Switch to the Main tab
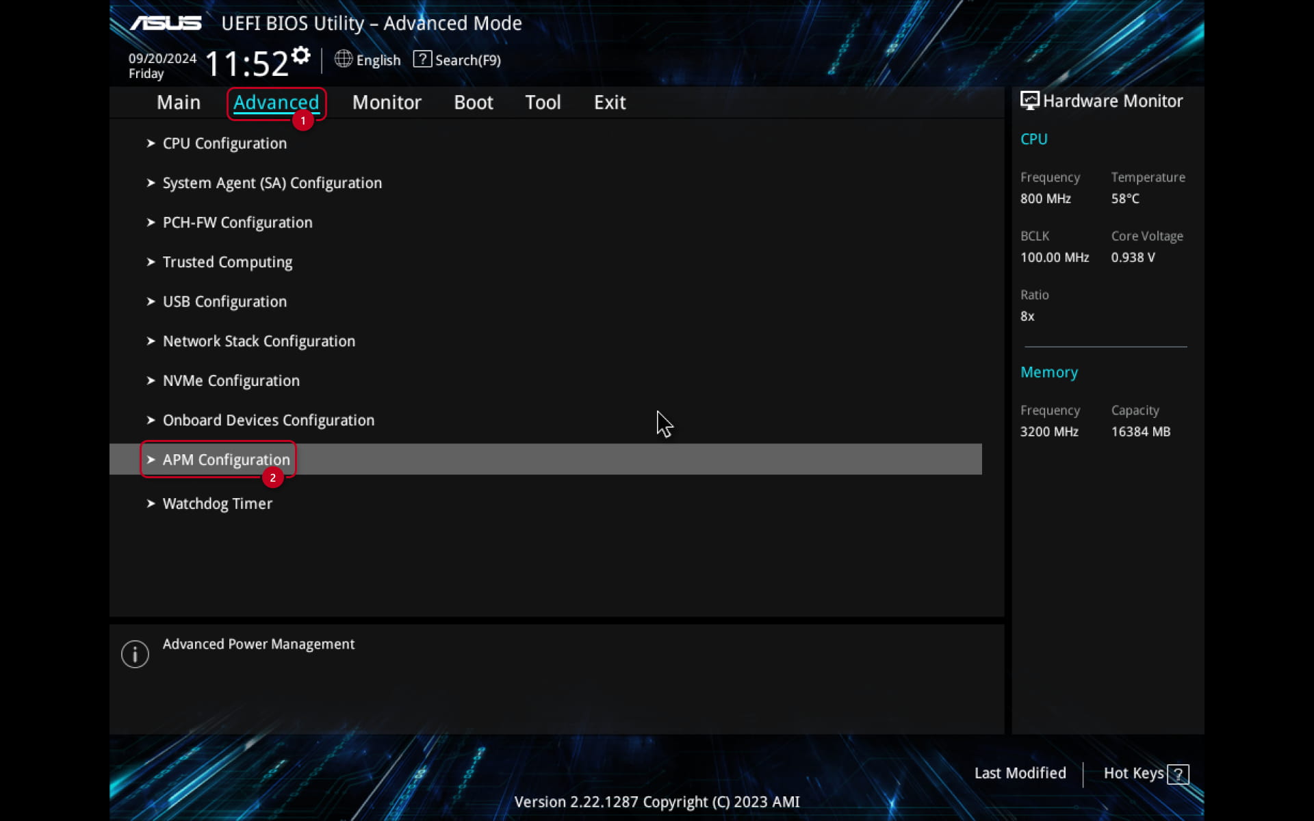The width and height of the screenshot is (1314, 821). [x=179, y=103]
